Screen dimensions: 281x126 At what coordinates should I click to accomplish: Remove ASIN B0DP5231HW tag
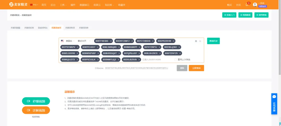[174, 41]
